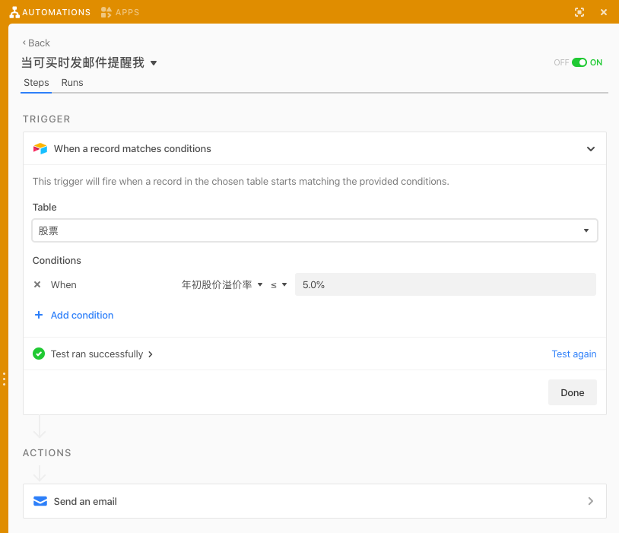Click the Test again link
Screen dimensions: 619x533
click(x=574, y=354)
